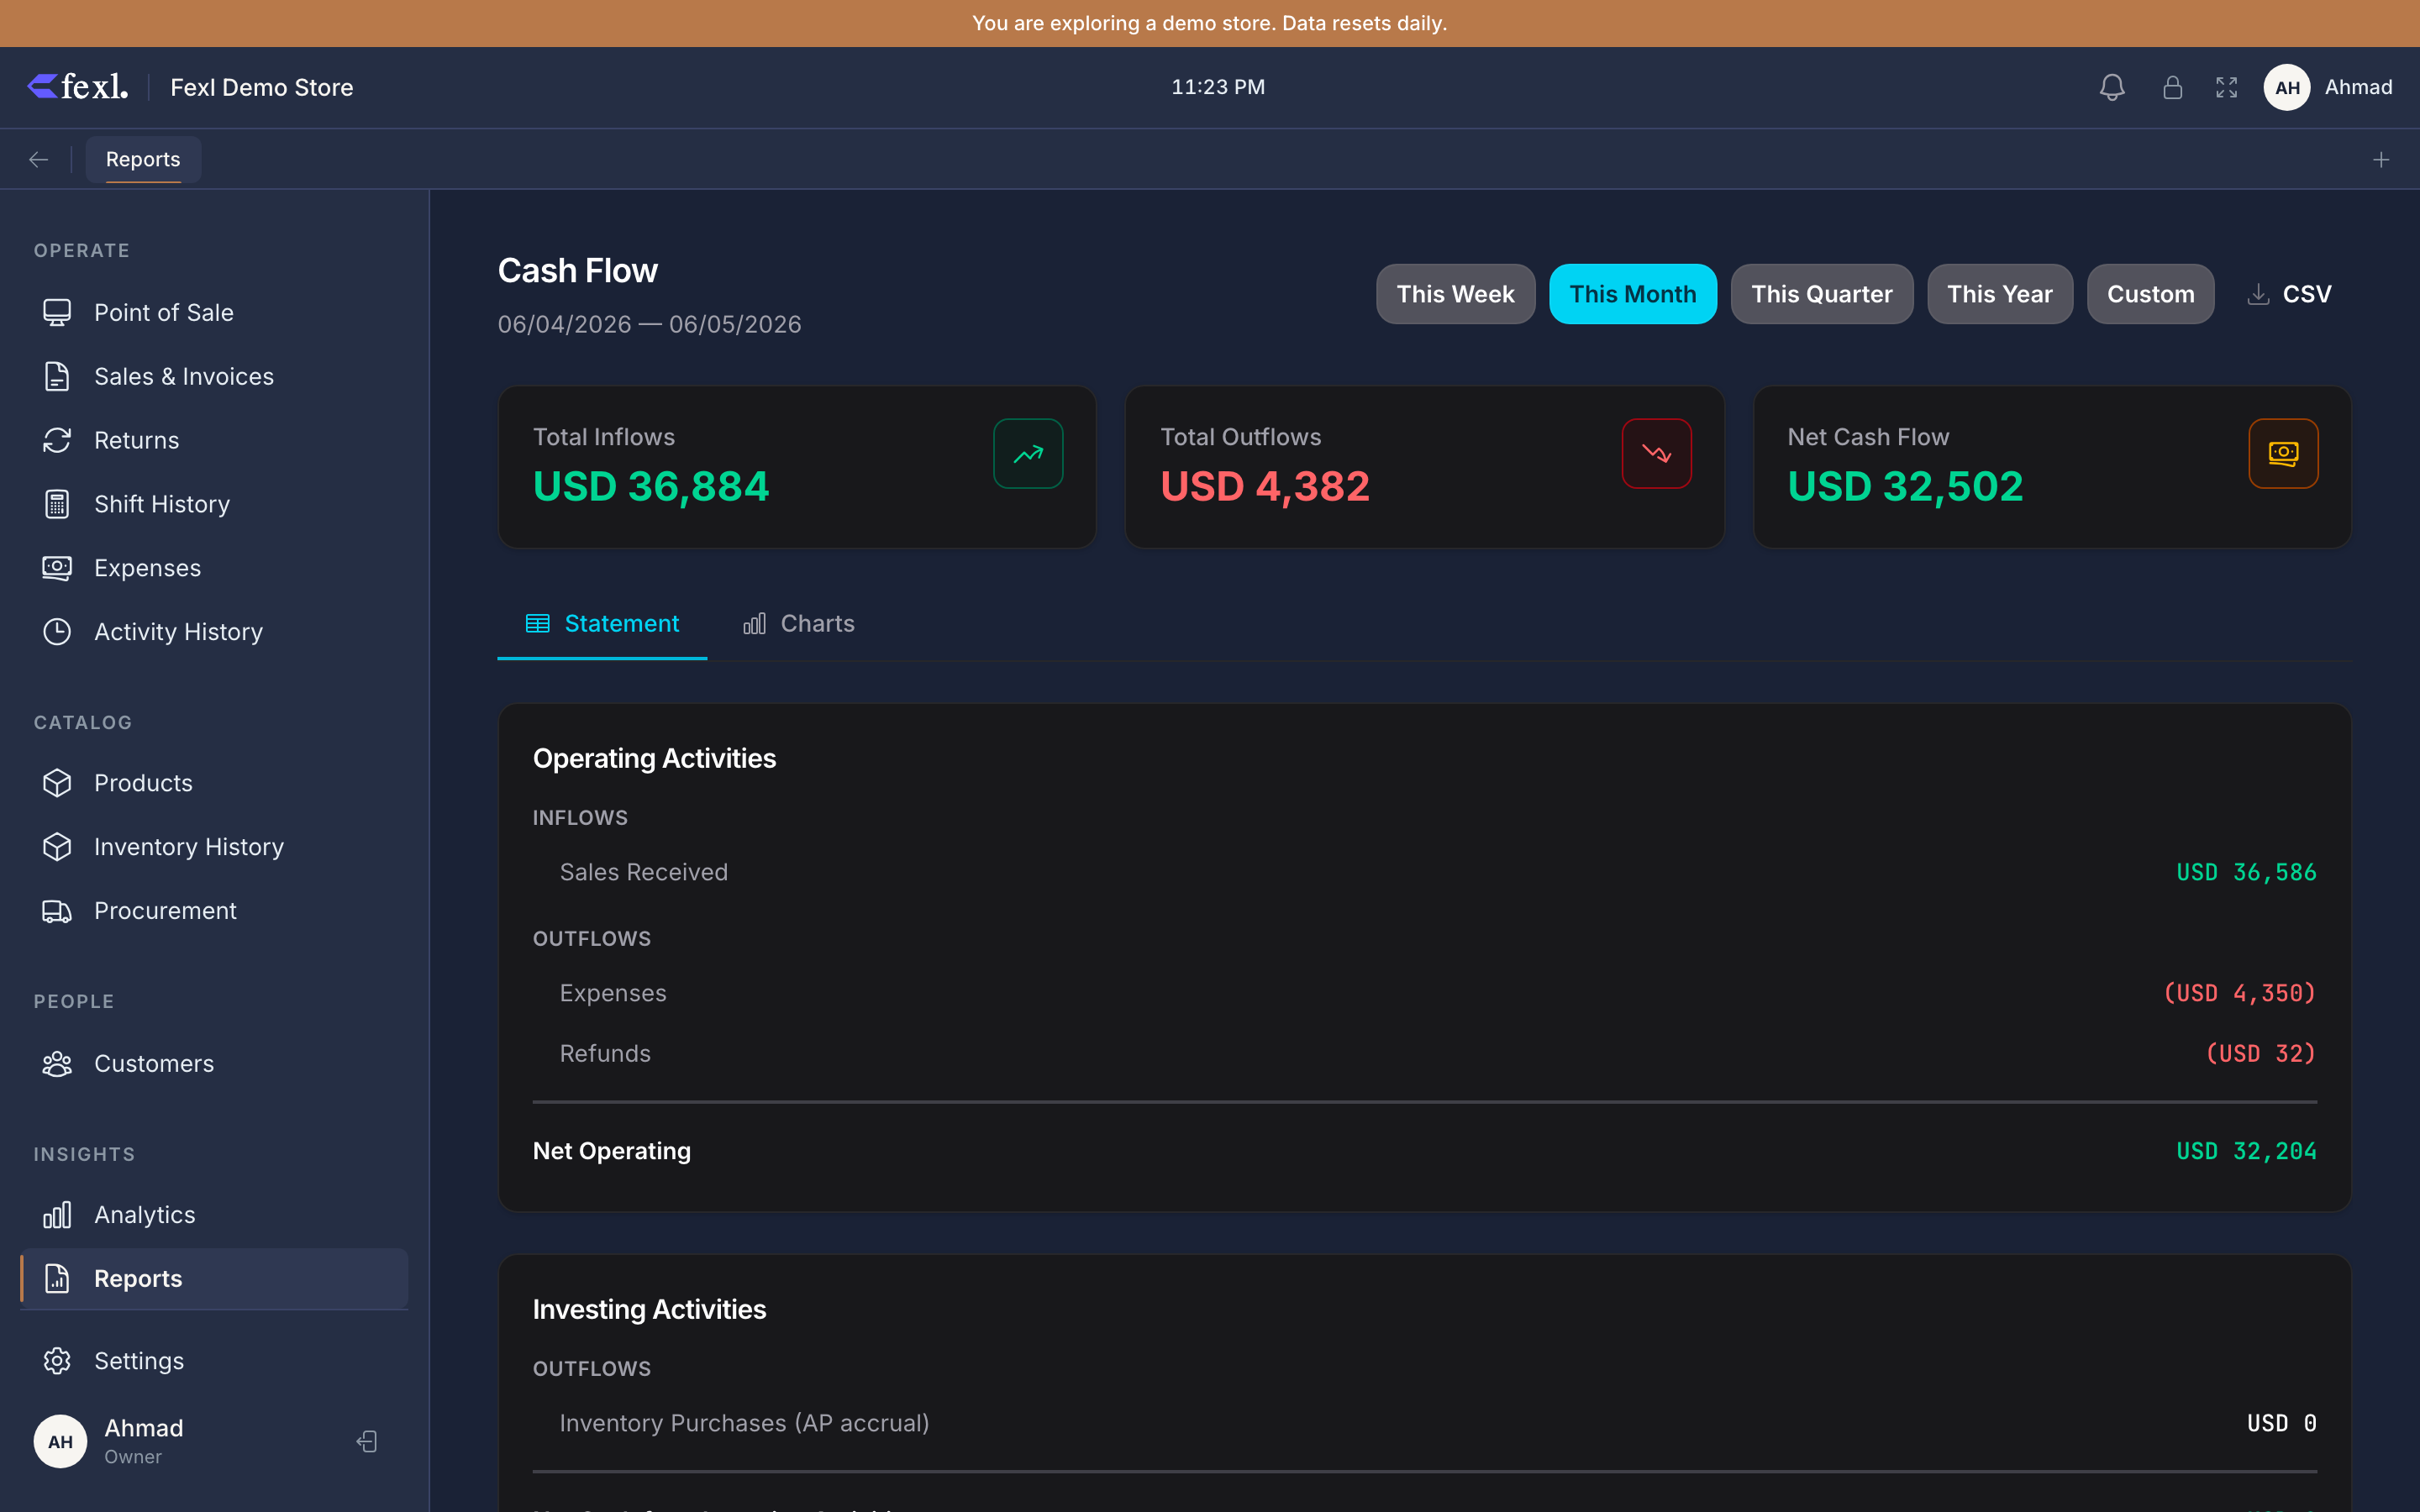Click the Net Cash Flow USD 32,502 value
The image size is (2420, 1512).
click(x=1905, y=487)
